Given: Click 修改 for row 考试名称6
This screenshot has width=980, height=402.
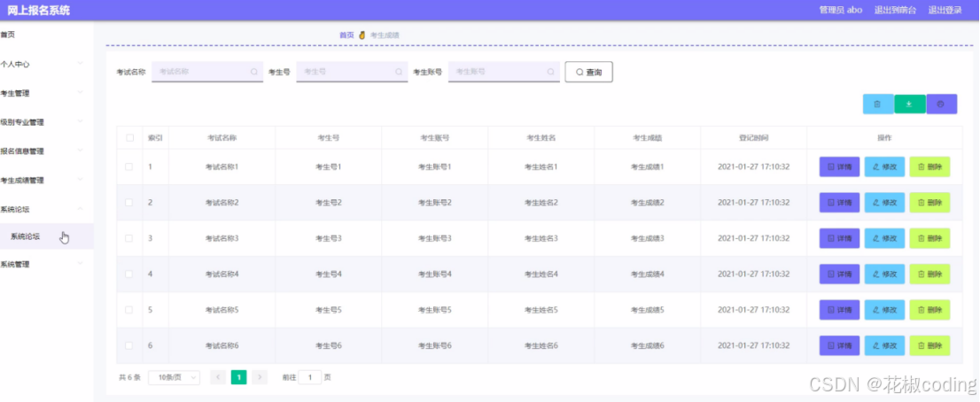Looking at the screenshot, I should click(884, 345).
